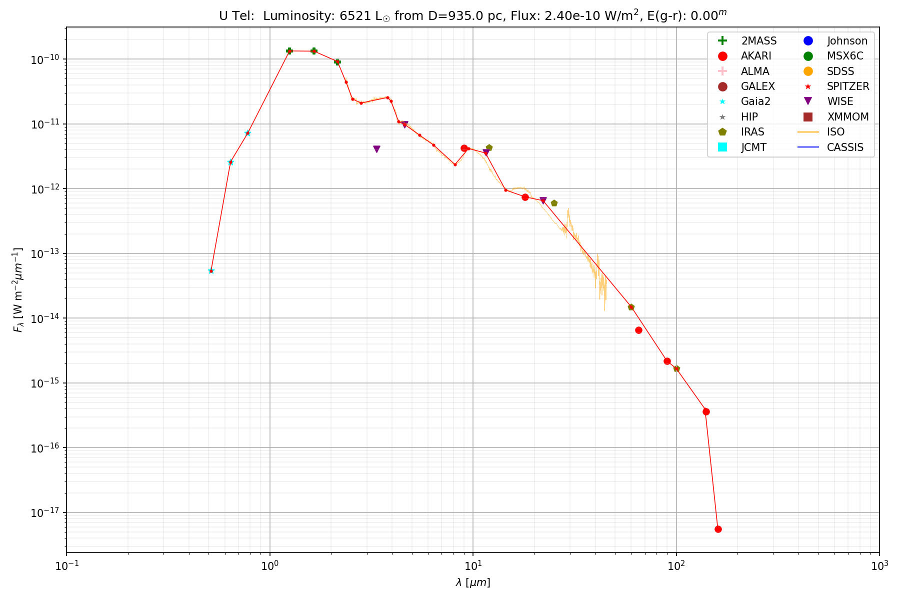Click the 2MASS green plus legend marker

[722, 41]
